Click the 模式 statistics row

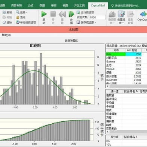coord(126,110)
